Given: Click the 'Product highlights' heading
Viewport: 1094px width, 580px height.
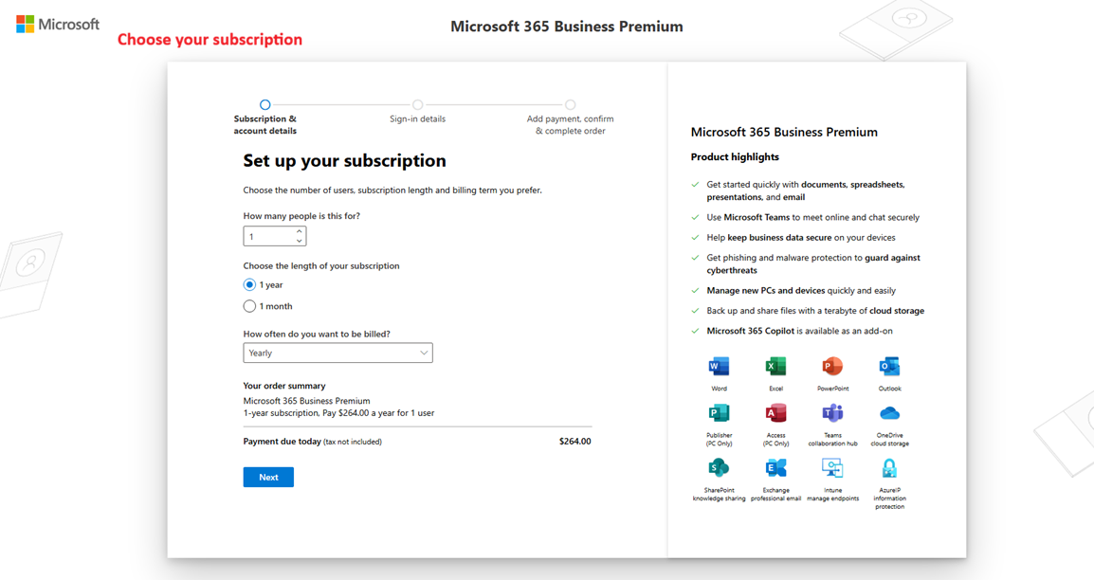Looking at the screenshot, I should pos(735,157).
